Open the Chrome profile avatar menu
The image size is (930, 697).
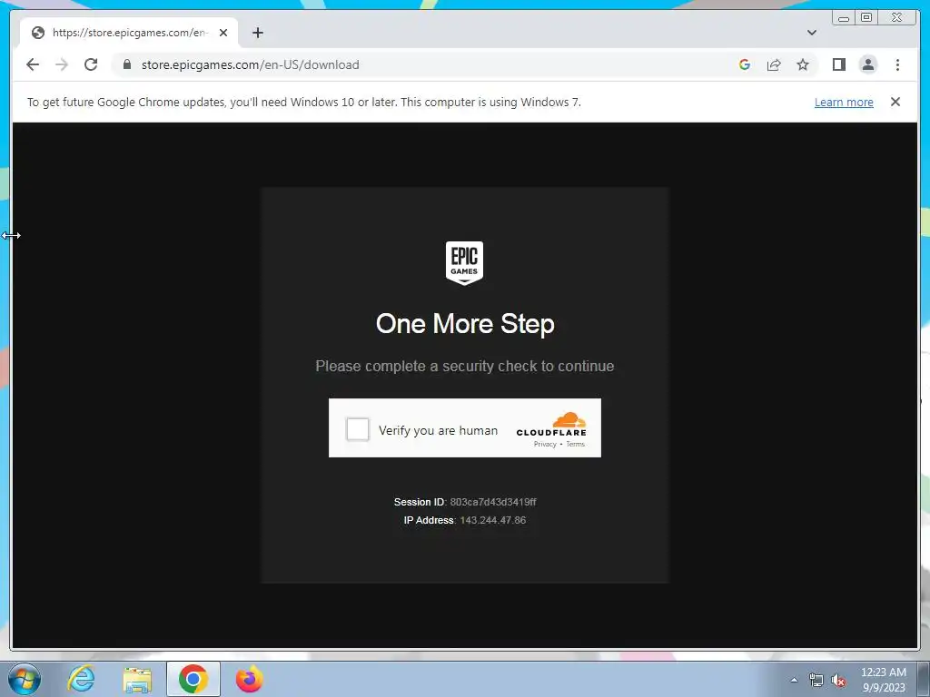click(x=867, y=64)
